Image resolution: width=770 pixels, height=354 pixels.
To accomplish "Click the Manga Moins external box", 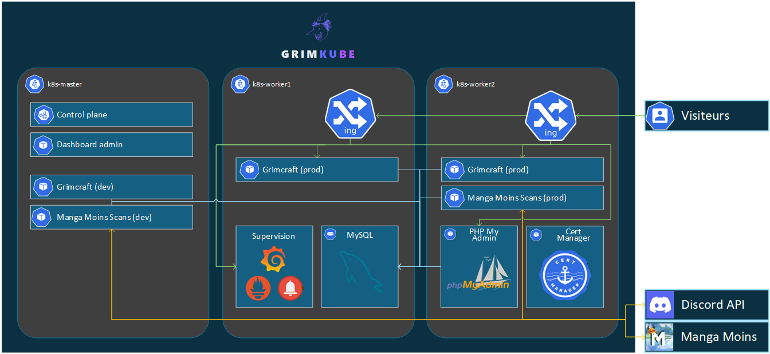I will [706, 337].
